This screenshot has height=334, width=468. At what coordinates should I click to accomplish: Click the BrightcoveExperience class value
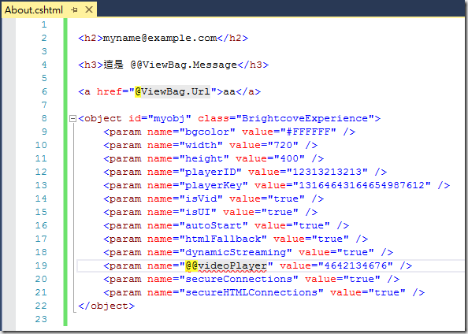305,118
